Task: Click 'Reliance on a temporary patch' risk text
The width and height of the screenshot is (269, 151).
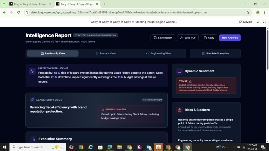Action: click(205, 121)
